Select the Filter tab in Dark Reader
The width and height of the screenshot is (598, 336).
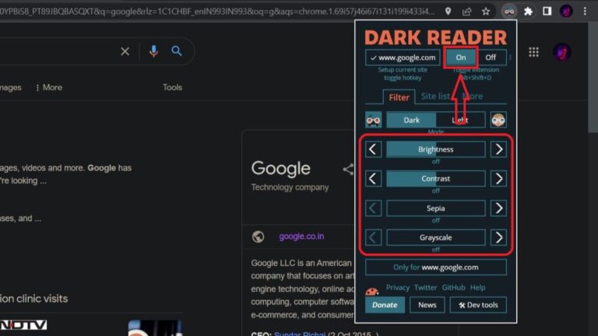point(399,97)
